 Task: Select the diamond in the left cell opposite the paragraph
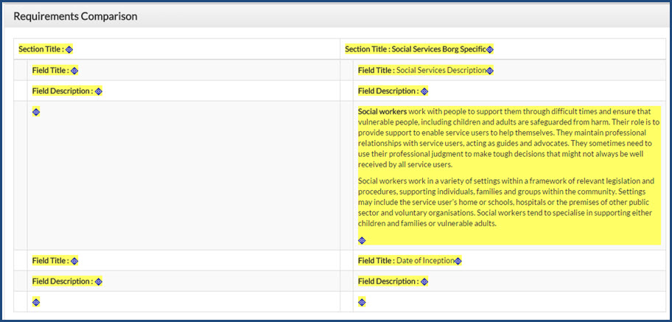[36, 112]
